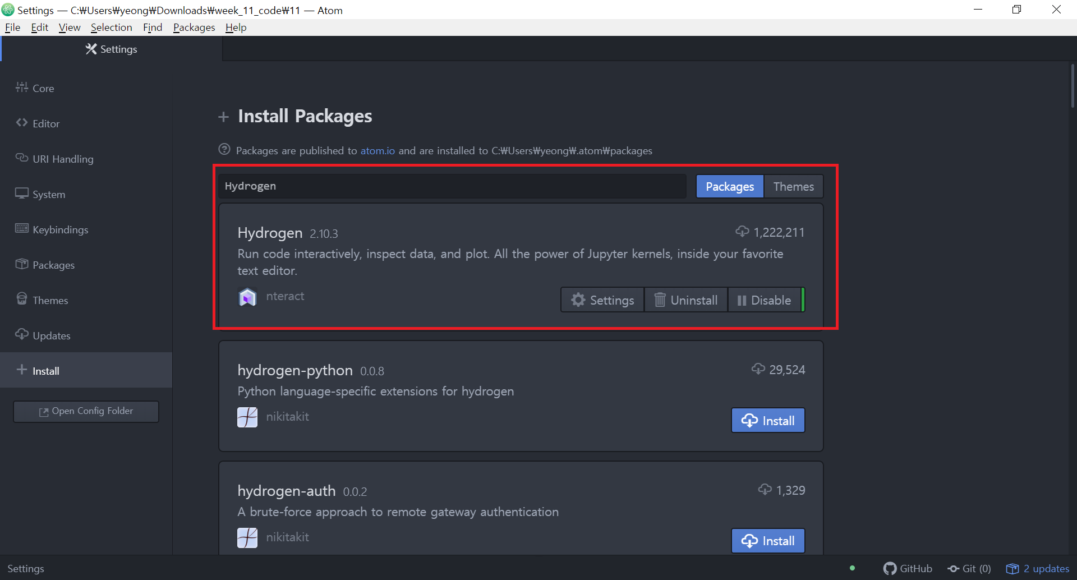Click the Settings tab tools icon
This screenshot has height=580, width=1077.
point(91,49)
